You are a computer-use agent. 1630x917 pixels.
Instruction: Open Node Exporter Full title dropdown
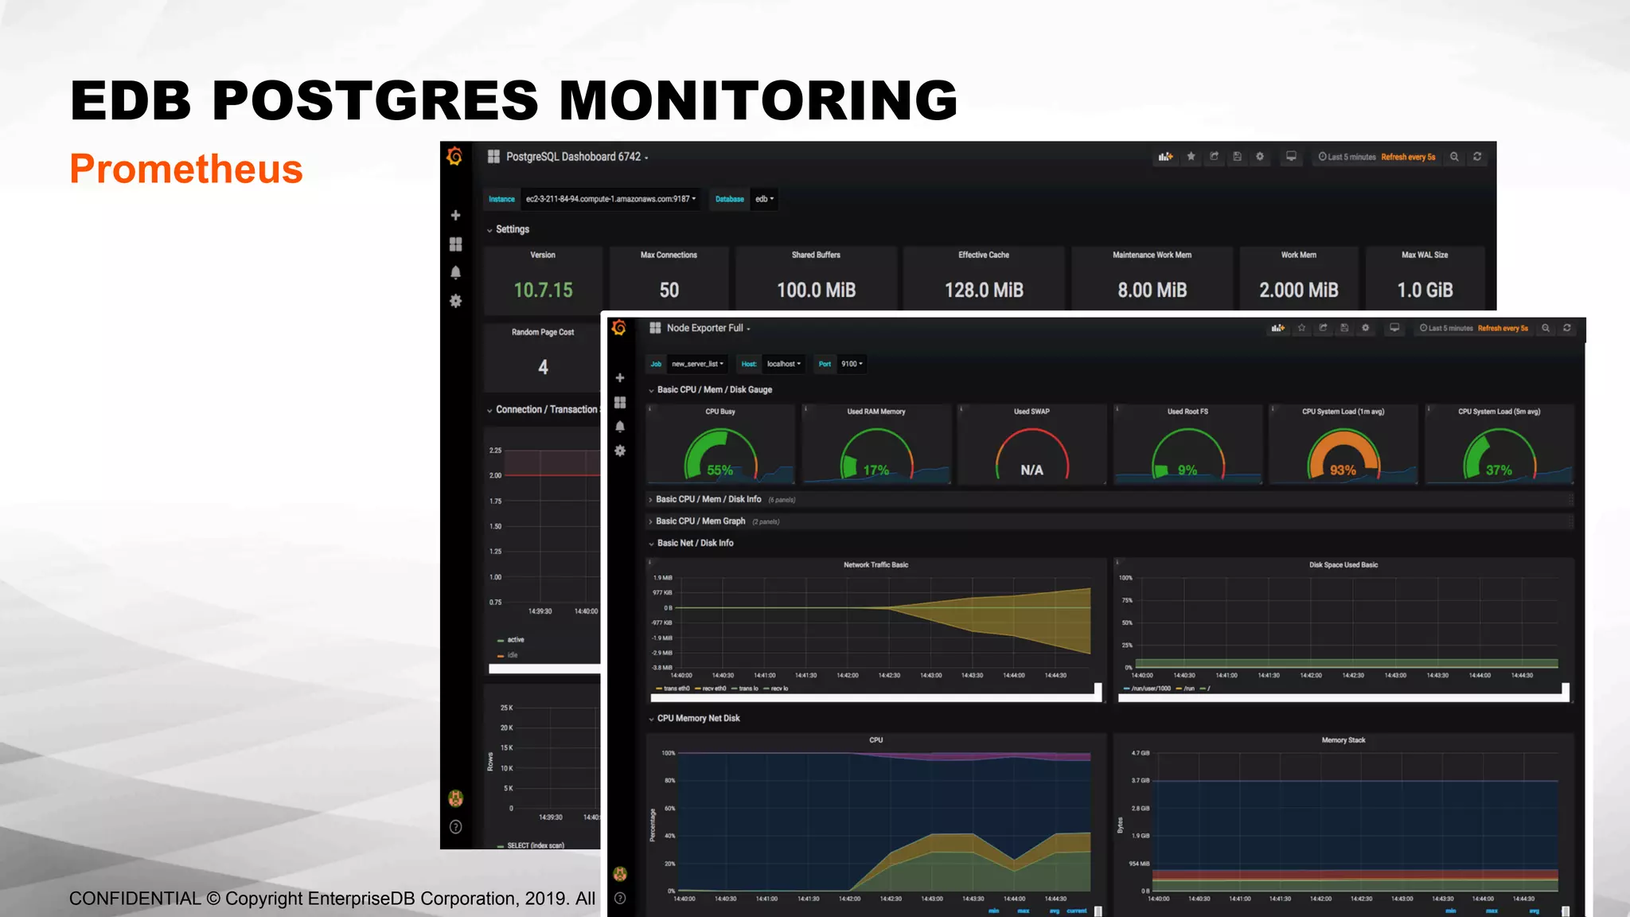point(708,328)
